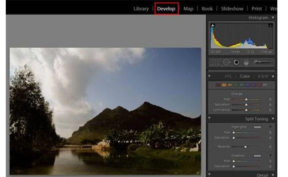Open the Highlights color swatch box
This screenshot has height=177, width=288.
pyautogui.click(x=257, y=127)
